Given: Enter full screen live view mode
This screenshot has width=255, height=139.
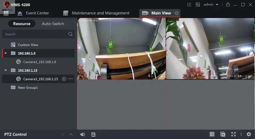Looking at the screenshot, I should point(234,134).
